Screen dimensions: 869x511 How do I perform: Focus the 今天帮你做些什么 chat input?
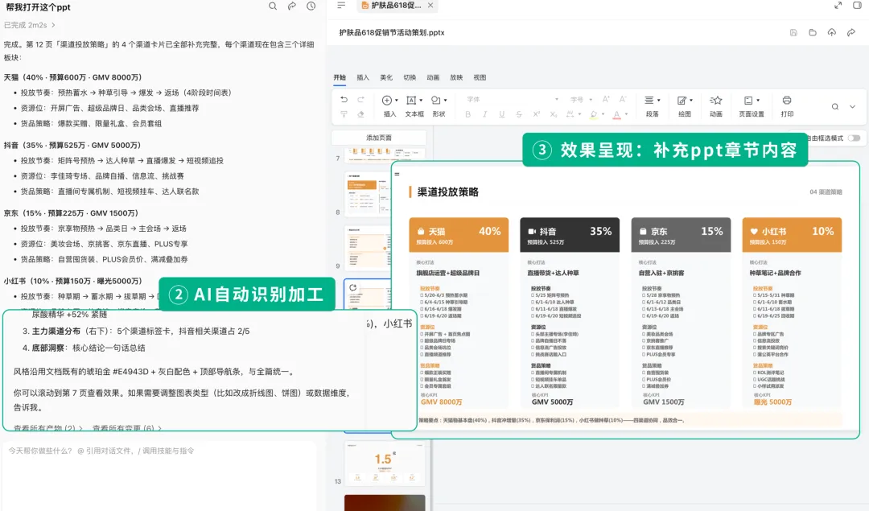pos(159,476)
